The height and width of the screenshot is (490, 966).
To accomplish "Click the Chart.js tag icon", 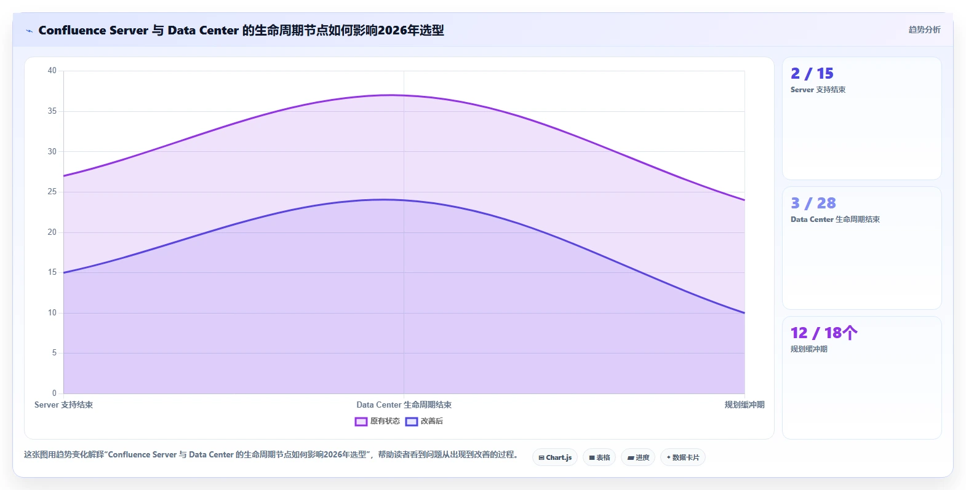I will (541, 458).
